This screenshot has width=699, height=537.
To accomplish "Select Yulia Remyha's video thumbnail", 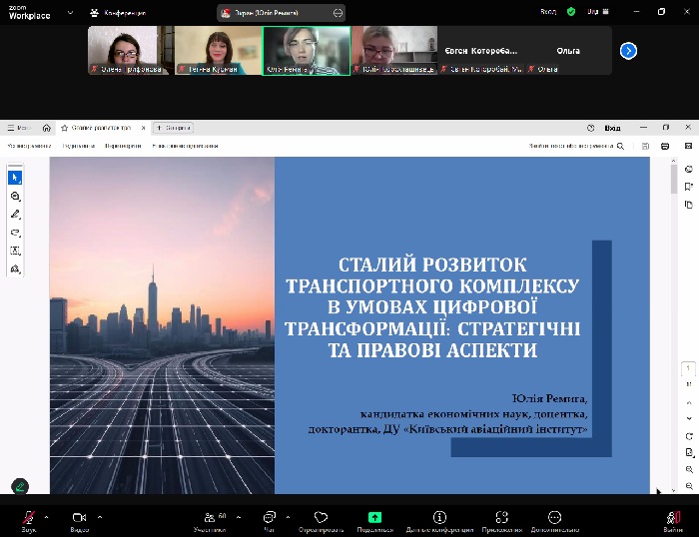I will coord(306,50).
